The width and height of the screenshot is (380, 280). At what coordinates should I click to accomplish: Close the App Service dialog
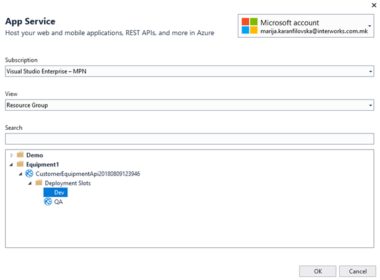pyautogui.click(x=374, y=5)
